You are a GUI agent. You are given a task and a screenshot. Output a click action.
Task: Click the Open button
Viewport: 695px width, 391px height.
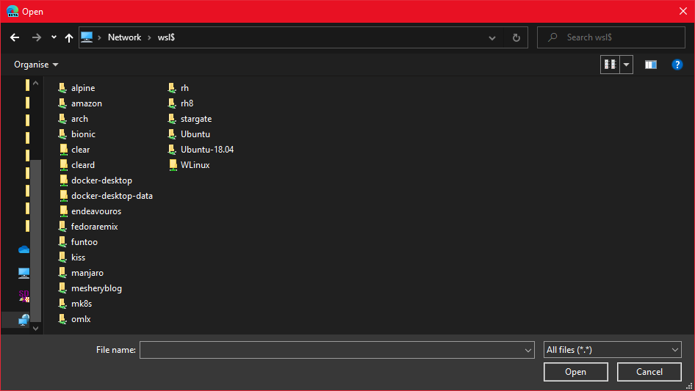[575, 372]
